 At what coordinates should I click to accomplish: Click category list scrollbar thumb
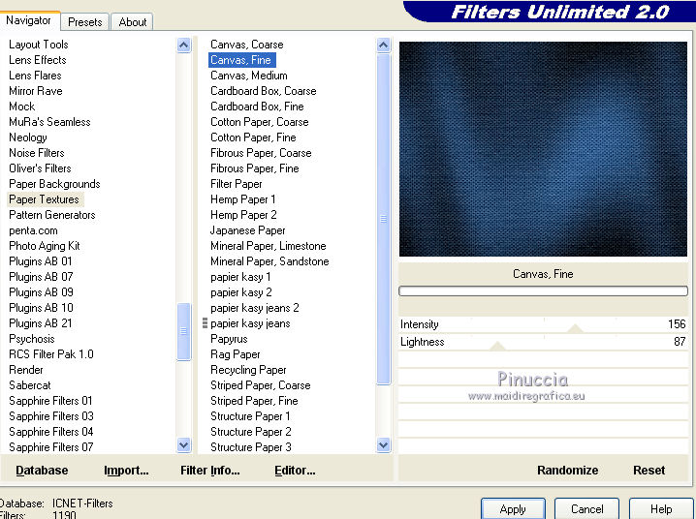coord(183,331)
